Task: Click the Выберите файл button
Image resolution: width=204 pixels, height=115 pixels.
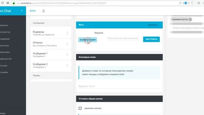Action: click(x=88, y=40)
